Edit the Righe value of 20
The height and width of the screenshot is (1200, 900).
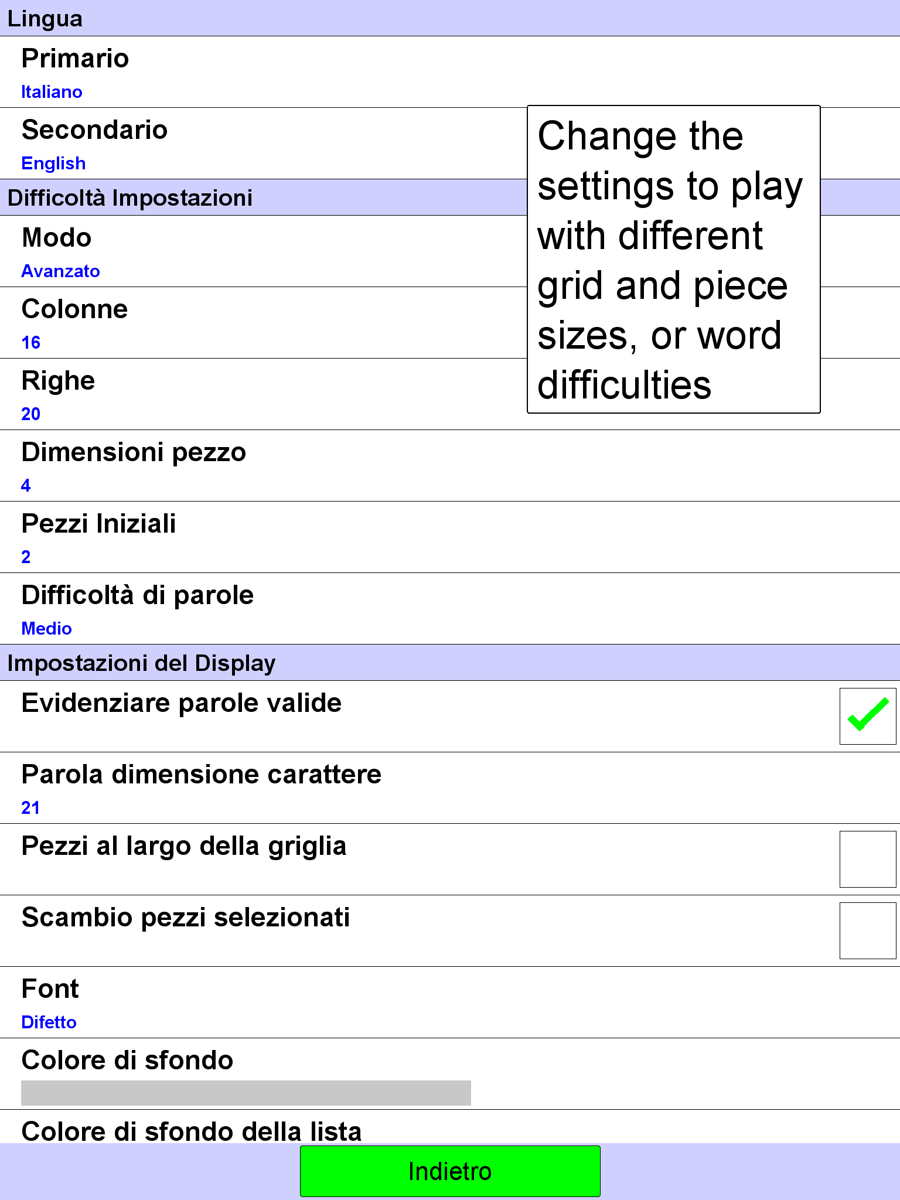point(264,394)
